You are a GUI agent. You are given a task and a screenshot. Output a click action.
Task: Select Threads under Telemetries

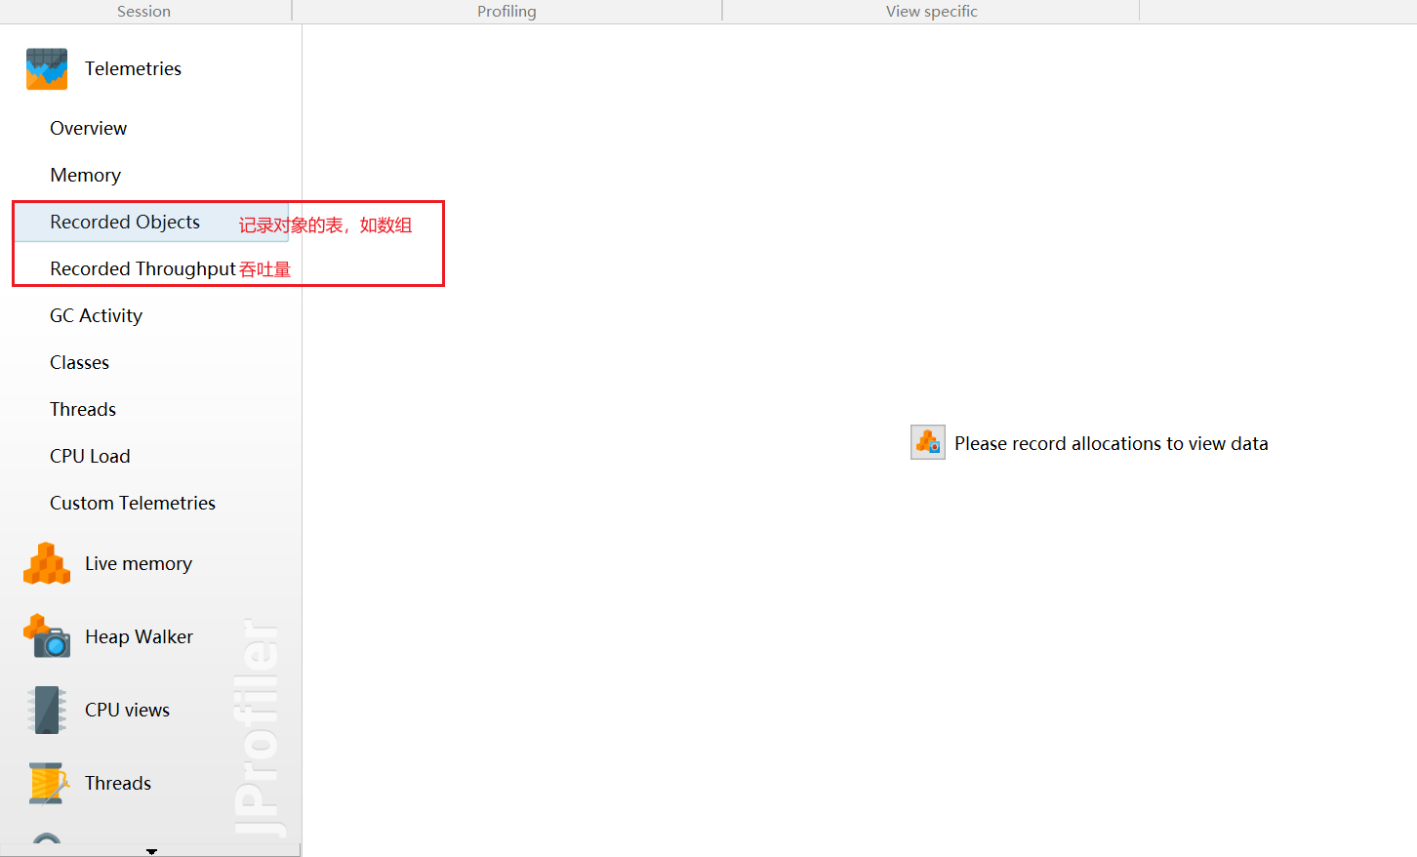[83, 409]
